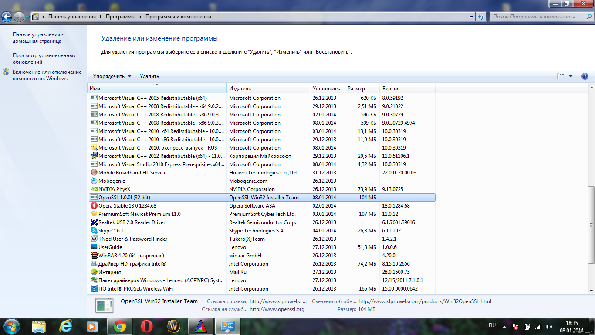Open the http://www.openssl.org support link
The height and width of the screenshot is (335, 595).
tap(277, 309)
